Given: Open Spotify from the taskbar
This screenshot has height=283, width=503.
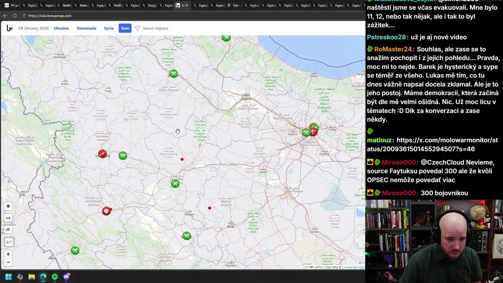Looking at the screenshot, I should [55, 277].
